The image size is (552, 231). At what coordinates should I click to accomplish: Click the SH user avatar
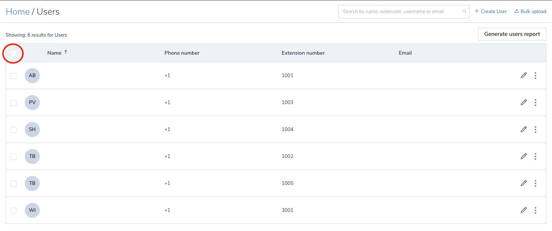[x=32, y=130]
